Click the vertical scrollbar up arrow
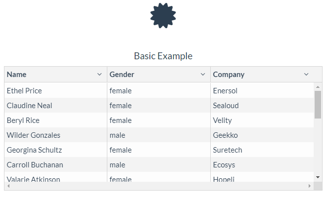The width and height of the screenshot is (326, 199). coord(318,87)
